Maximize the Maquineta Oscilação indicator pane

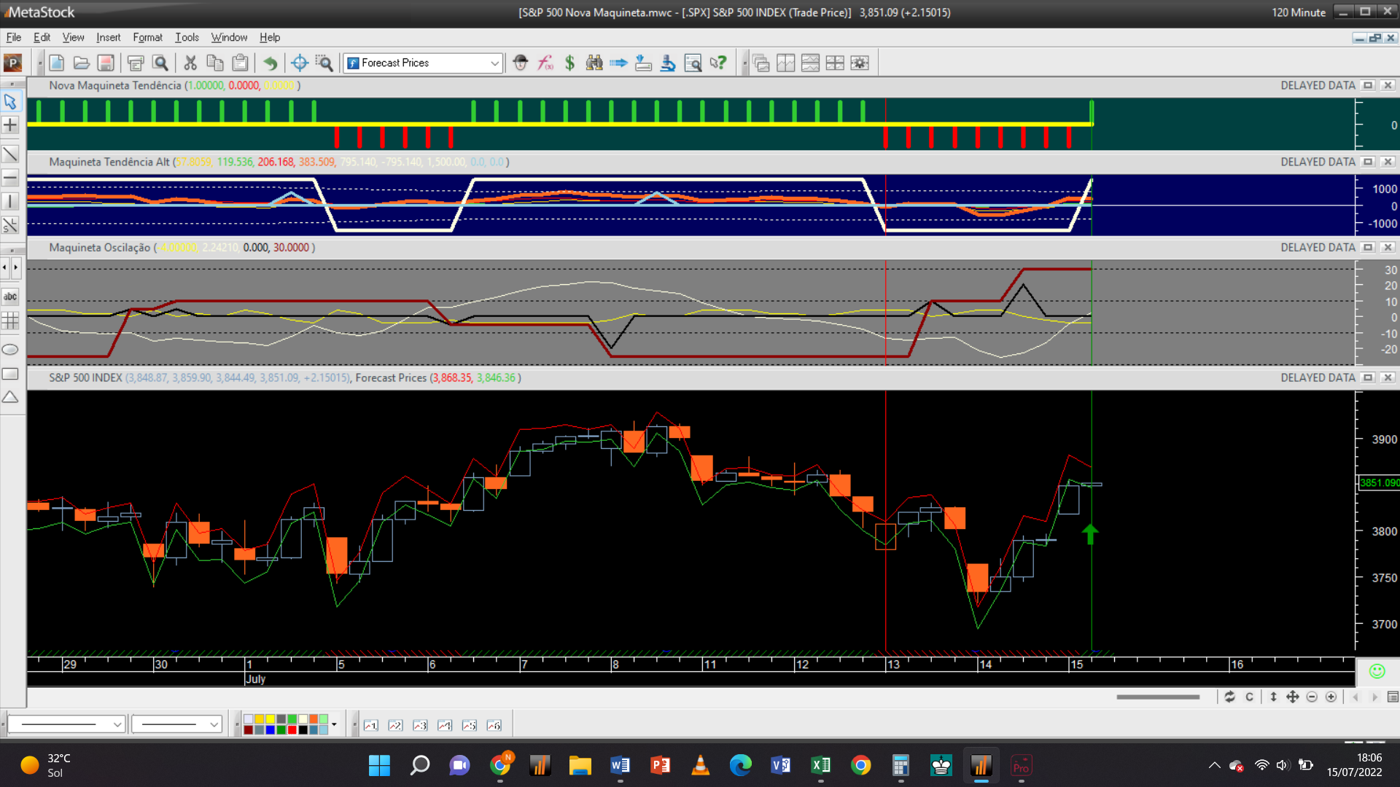point(1368,248)
